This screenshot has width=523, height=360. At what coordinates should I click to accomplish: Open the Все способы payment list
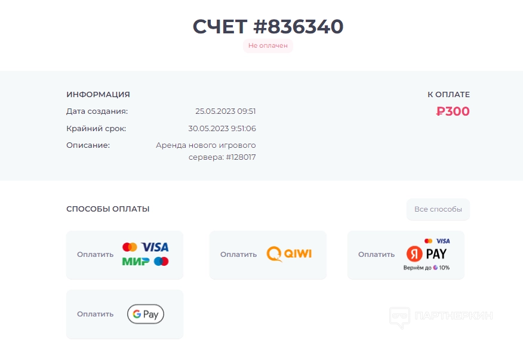pos(438,209)
